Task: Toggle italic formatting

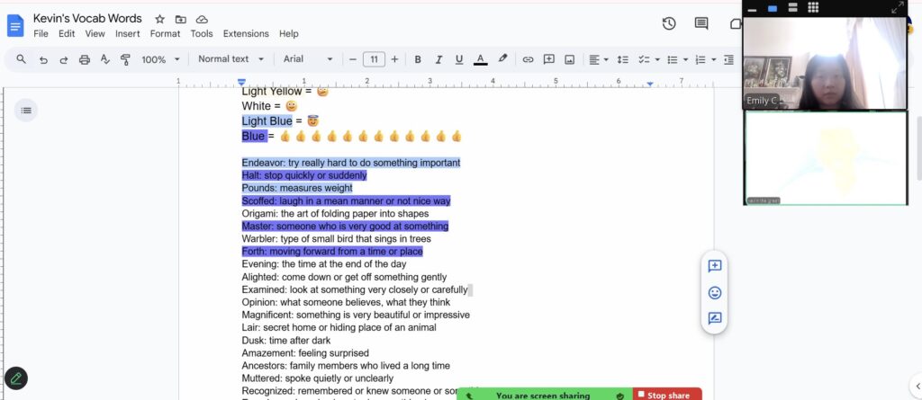Action: click(x=438, y=59)
